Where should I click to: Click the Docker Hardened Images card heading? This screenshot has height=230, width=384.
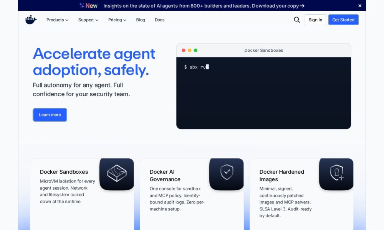(281, 176)
